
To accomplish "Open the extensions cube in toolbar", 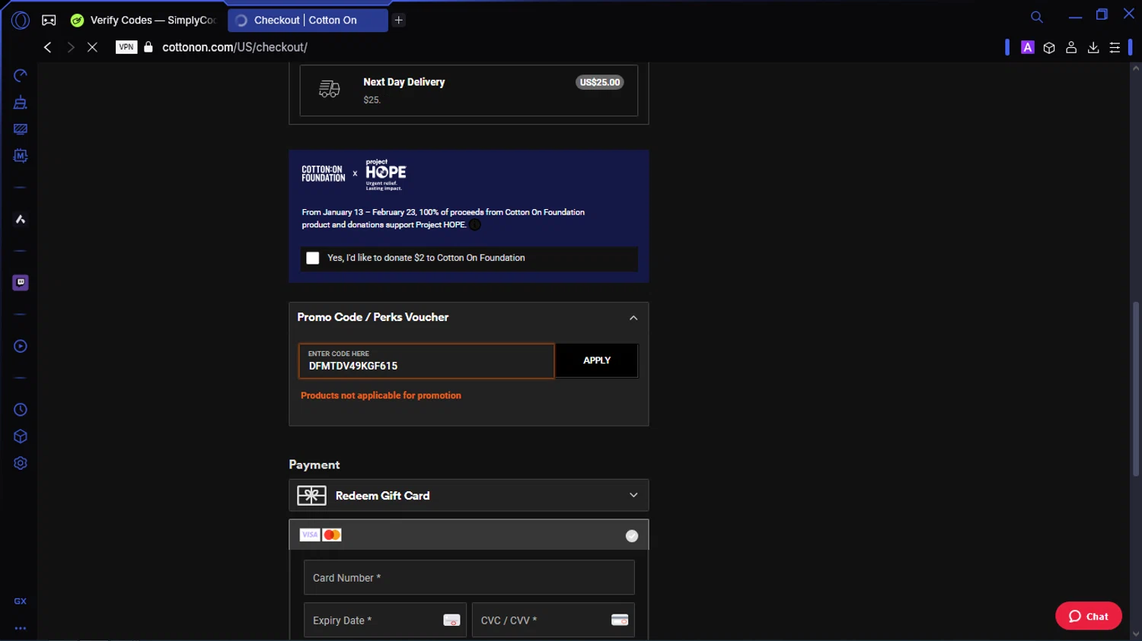I will pos(1049,48).
